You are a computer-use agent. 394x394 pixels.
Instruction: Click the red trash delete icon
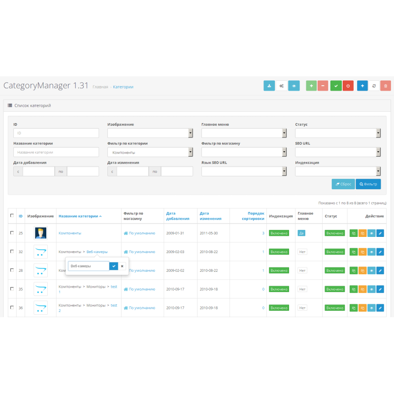(x=386, y=86)
